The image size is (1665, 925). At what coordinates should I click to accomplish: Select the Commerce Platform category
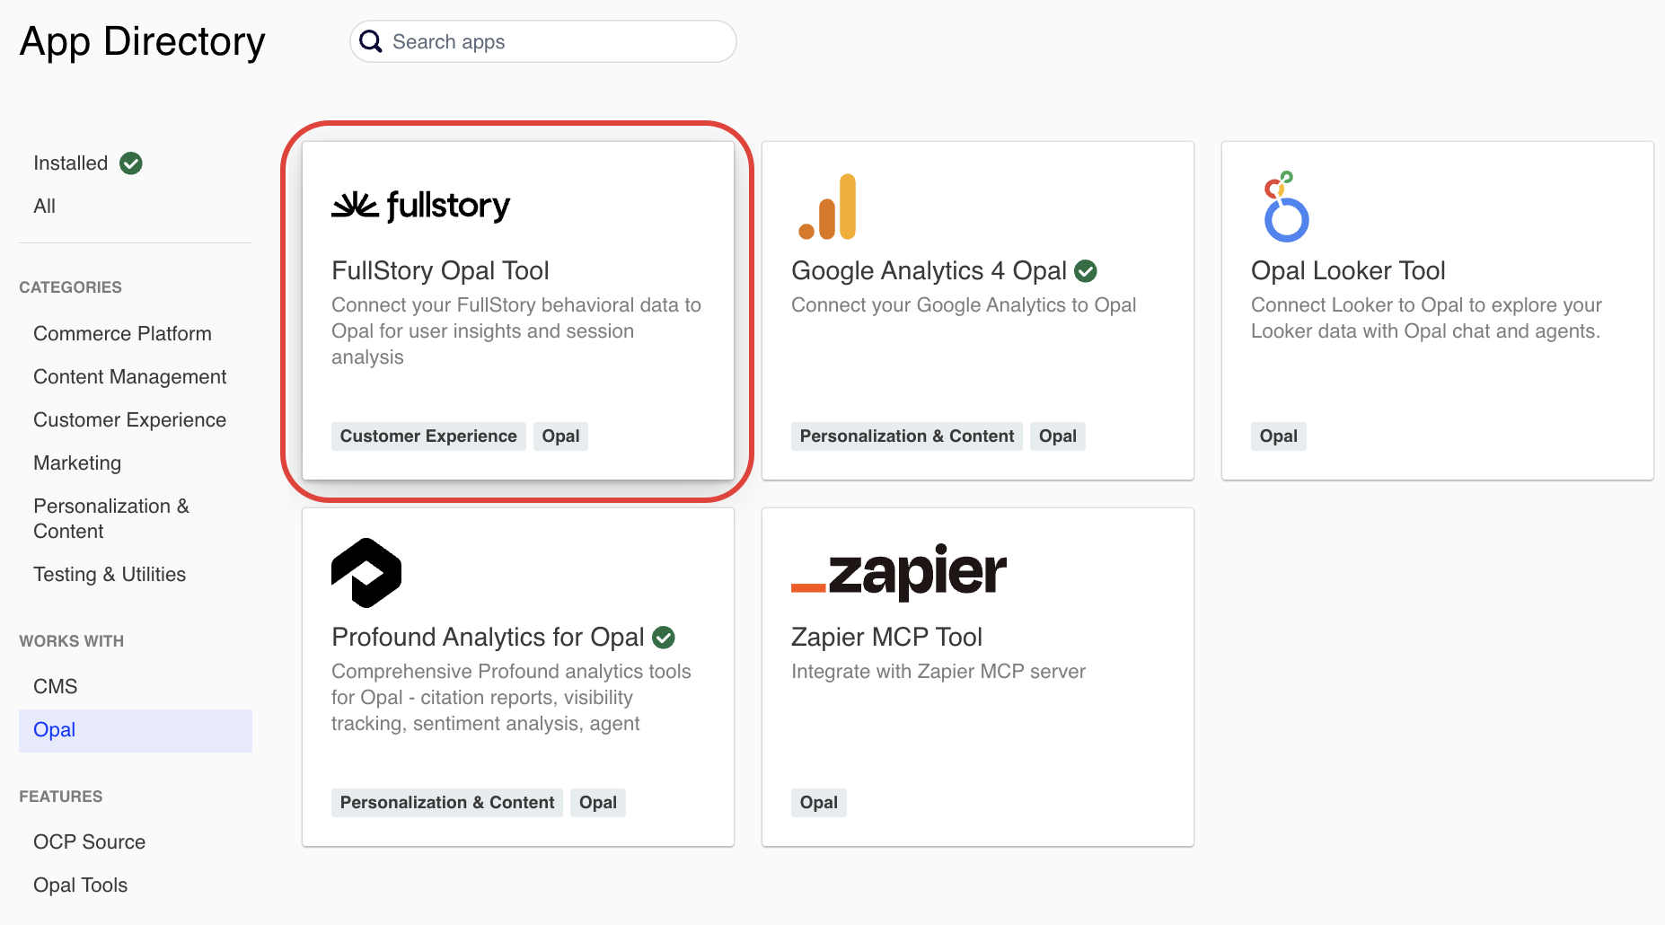tap(122, 334)
